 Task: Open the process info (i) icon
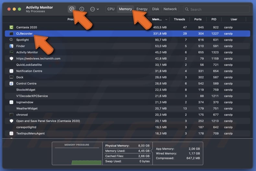(x=82, y=9)
